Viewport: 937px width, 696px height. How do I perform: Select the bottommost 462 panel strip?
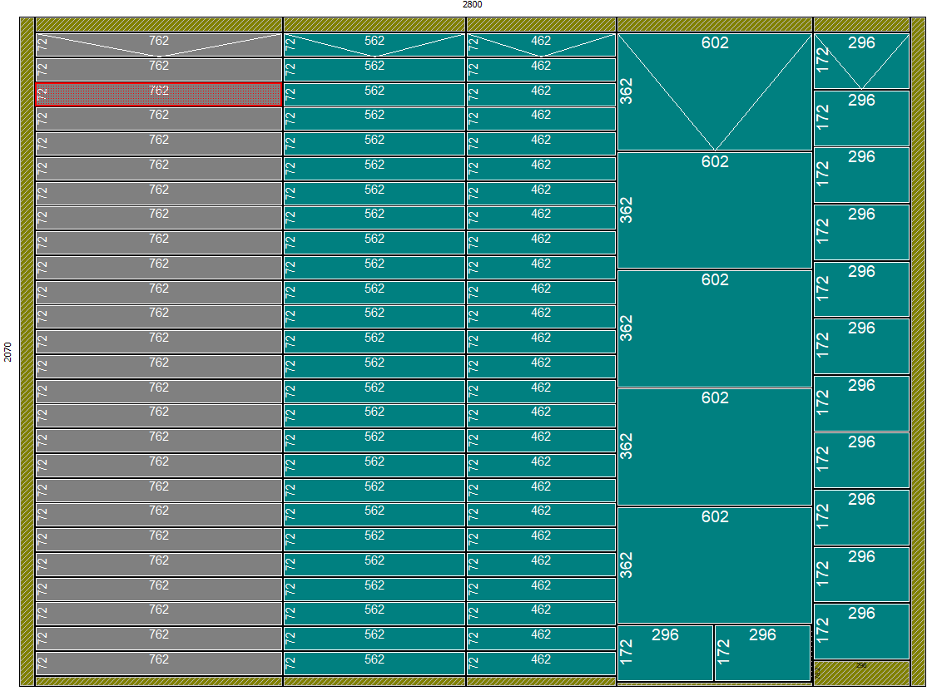(x=541, y=664)
